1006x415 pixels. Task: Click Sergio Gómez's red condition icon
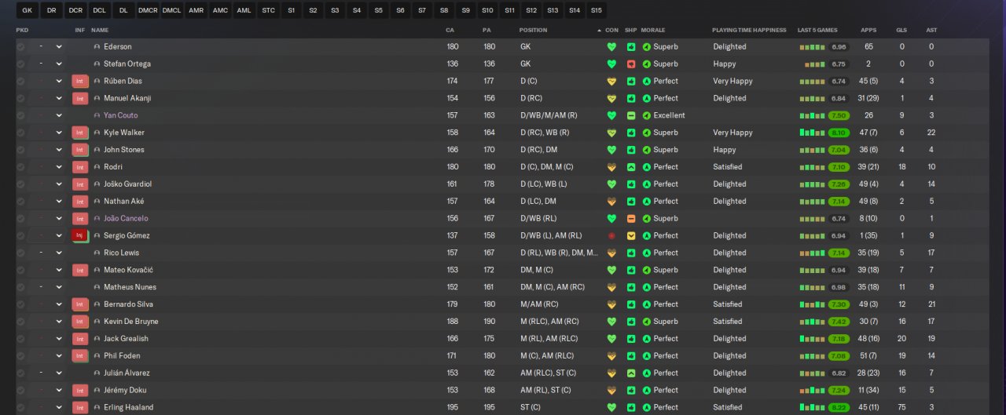611,235
